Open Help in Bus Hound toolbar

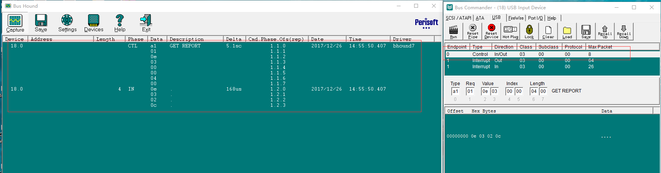pos(120,23)
